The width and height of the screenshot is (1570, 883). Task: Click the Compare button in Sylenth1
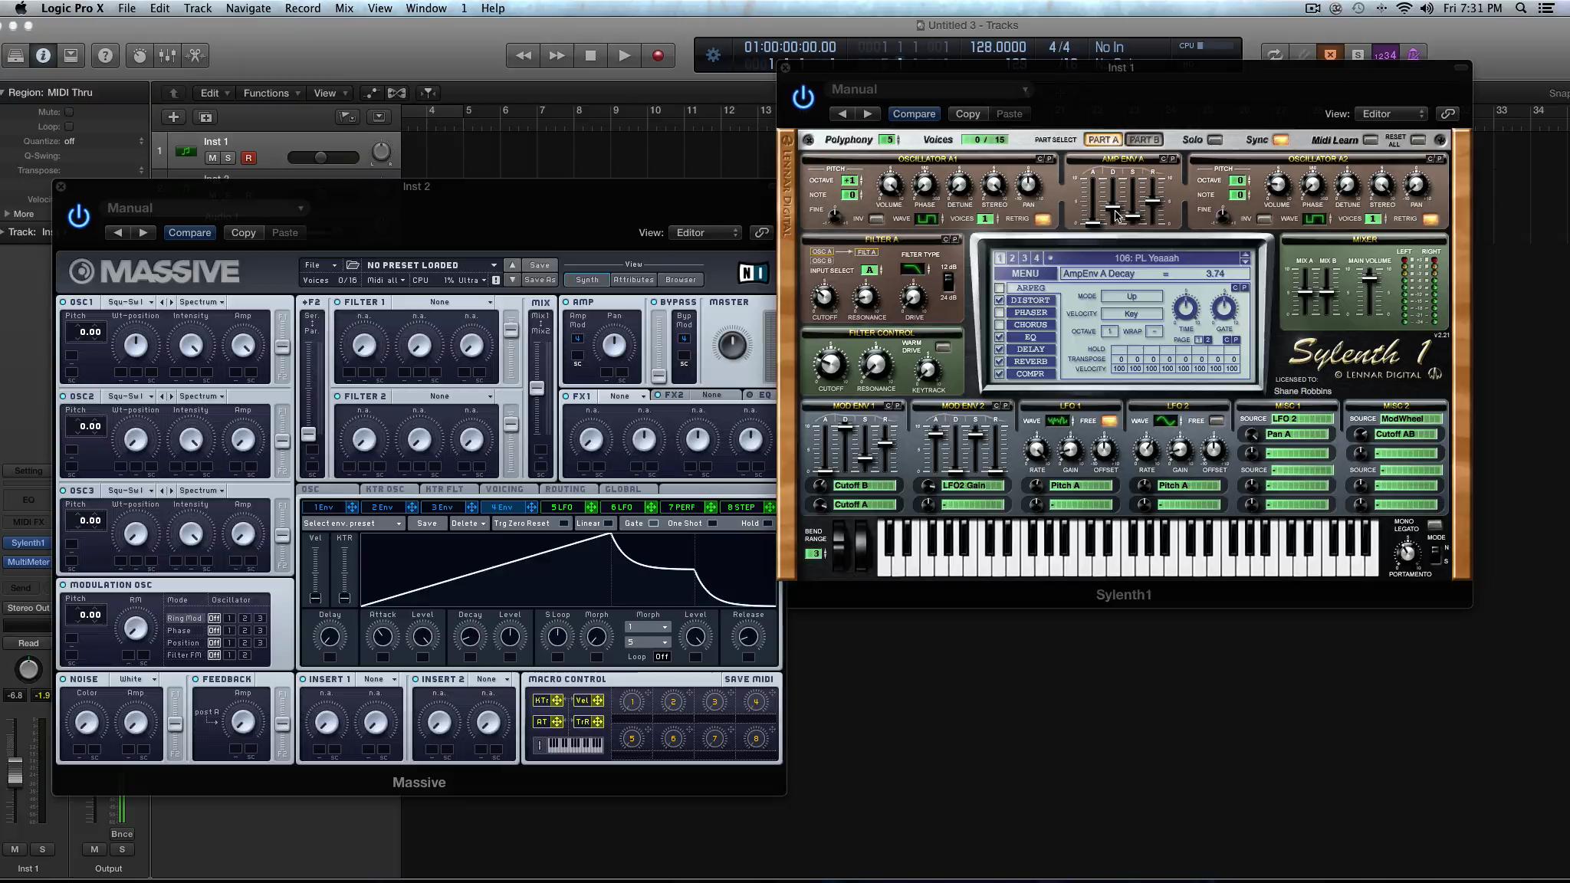[x=913, y=113]
